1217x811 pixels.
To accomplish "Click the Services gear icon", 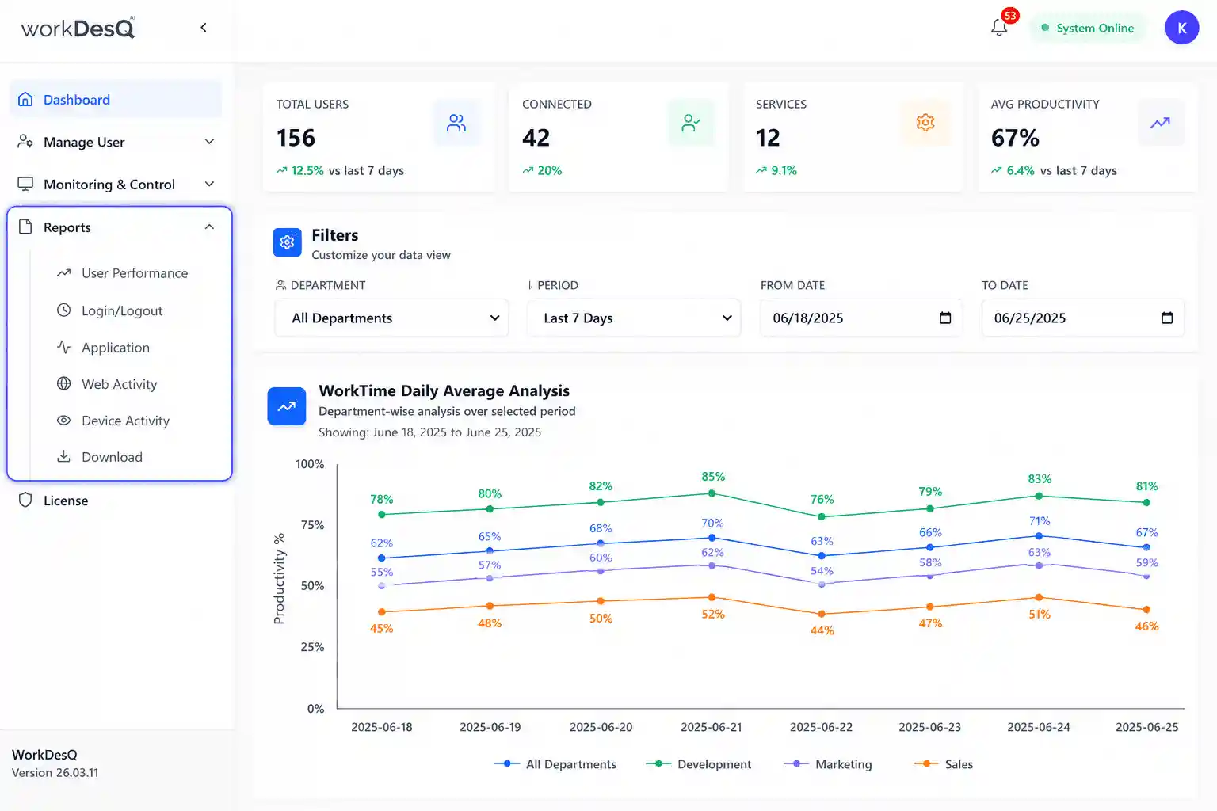I will tap(925, 123).
